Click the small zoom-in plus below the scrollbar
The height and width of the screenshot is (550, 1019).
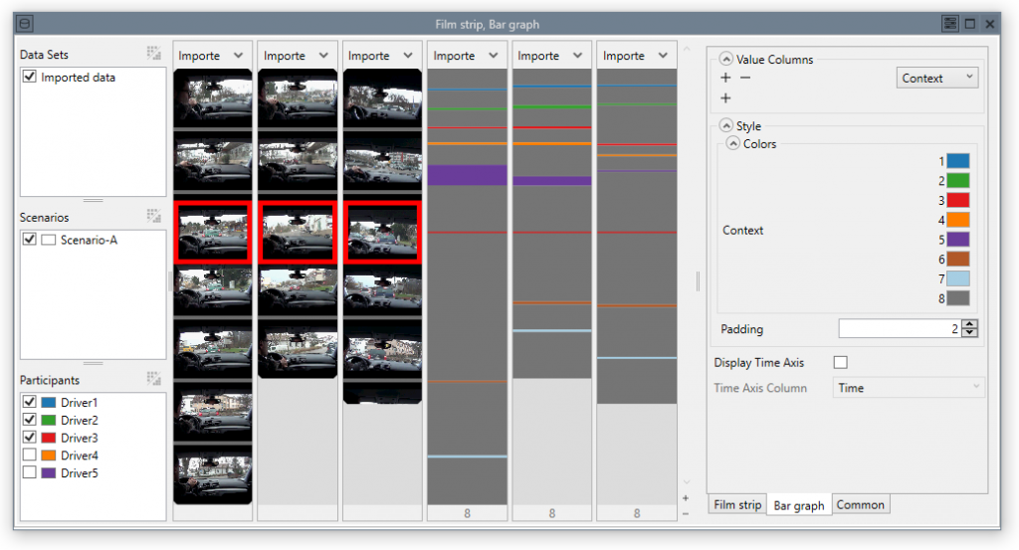(x=685, y=497)
